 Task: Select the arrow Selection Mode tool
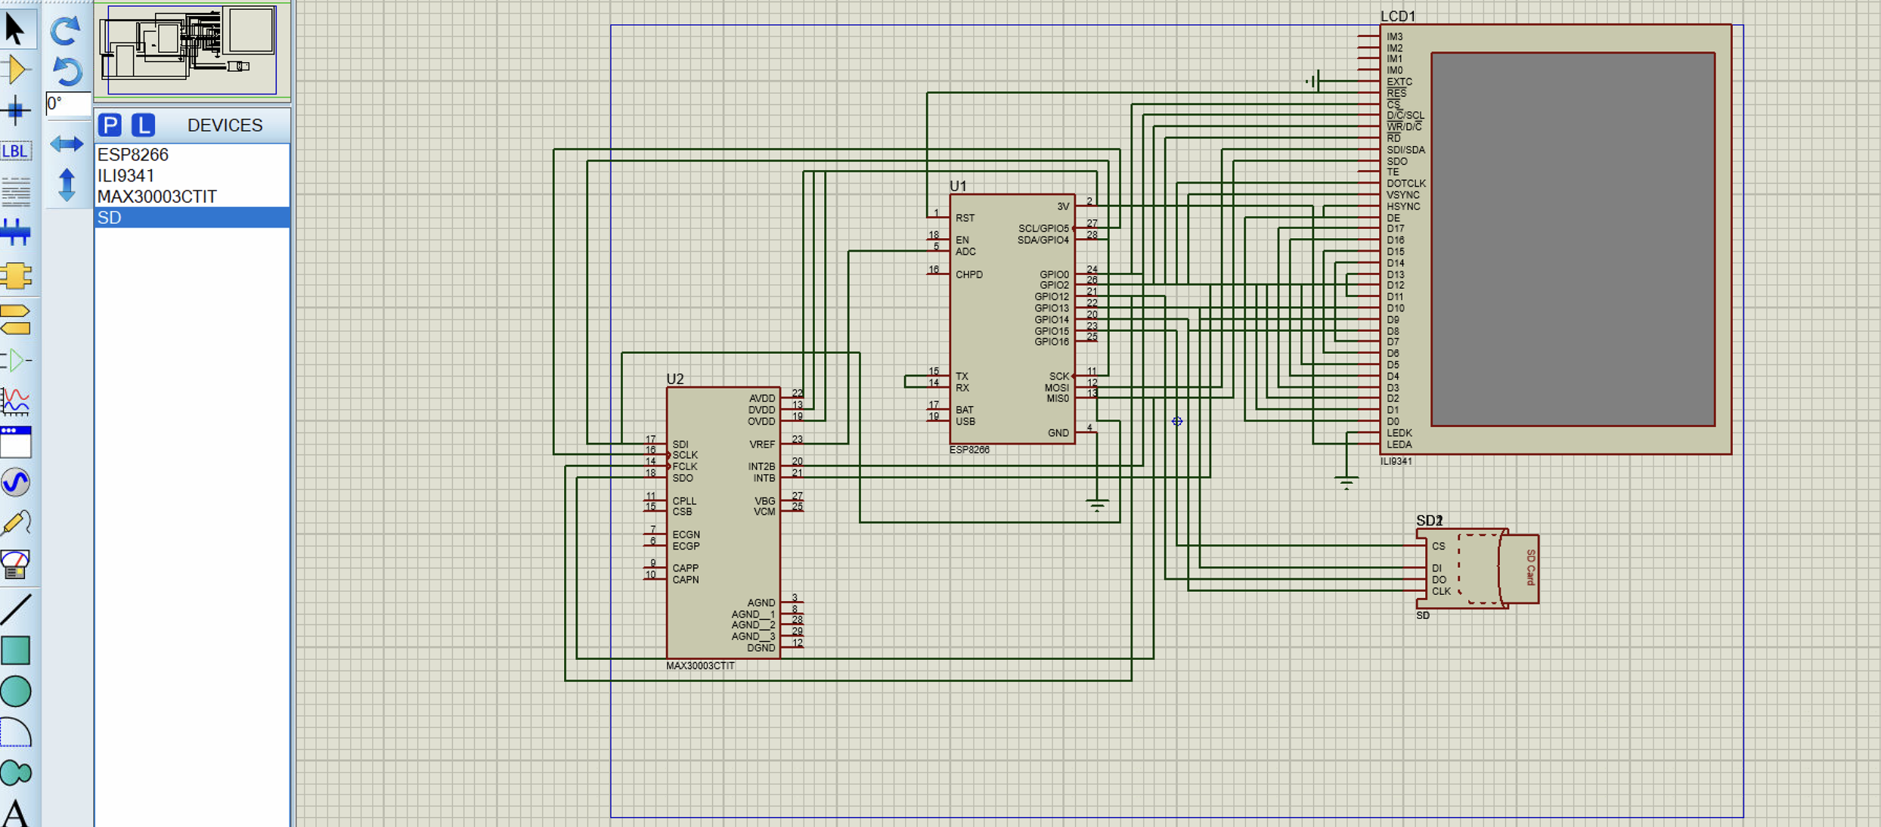coord(15,29)
